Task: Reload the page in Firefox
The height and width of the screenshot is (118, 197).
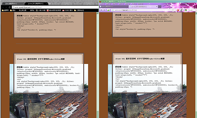Action: click(x=182, y=10)
